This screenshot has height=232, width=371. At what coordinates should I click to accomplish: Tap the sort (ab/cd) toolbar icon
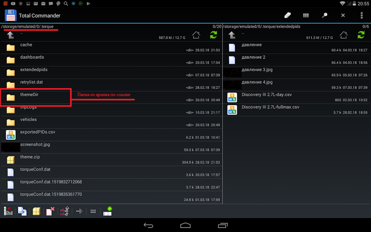click(65, 211)
